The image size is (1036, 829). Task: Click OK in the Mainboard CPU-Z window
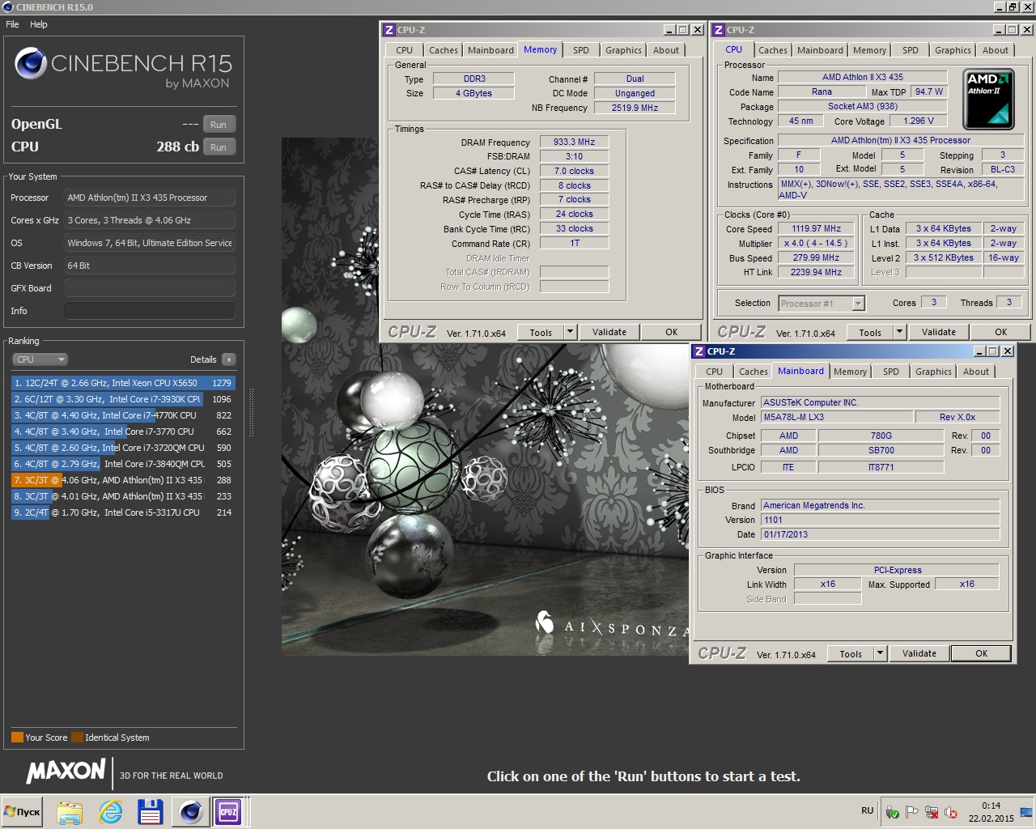tap(982, 653)
